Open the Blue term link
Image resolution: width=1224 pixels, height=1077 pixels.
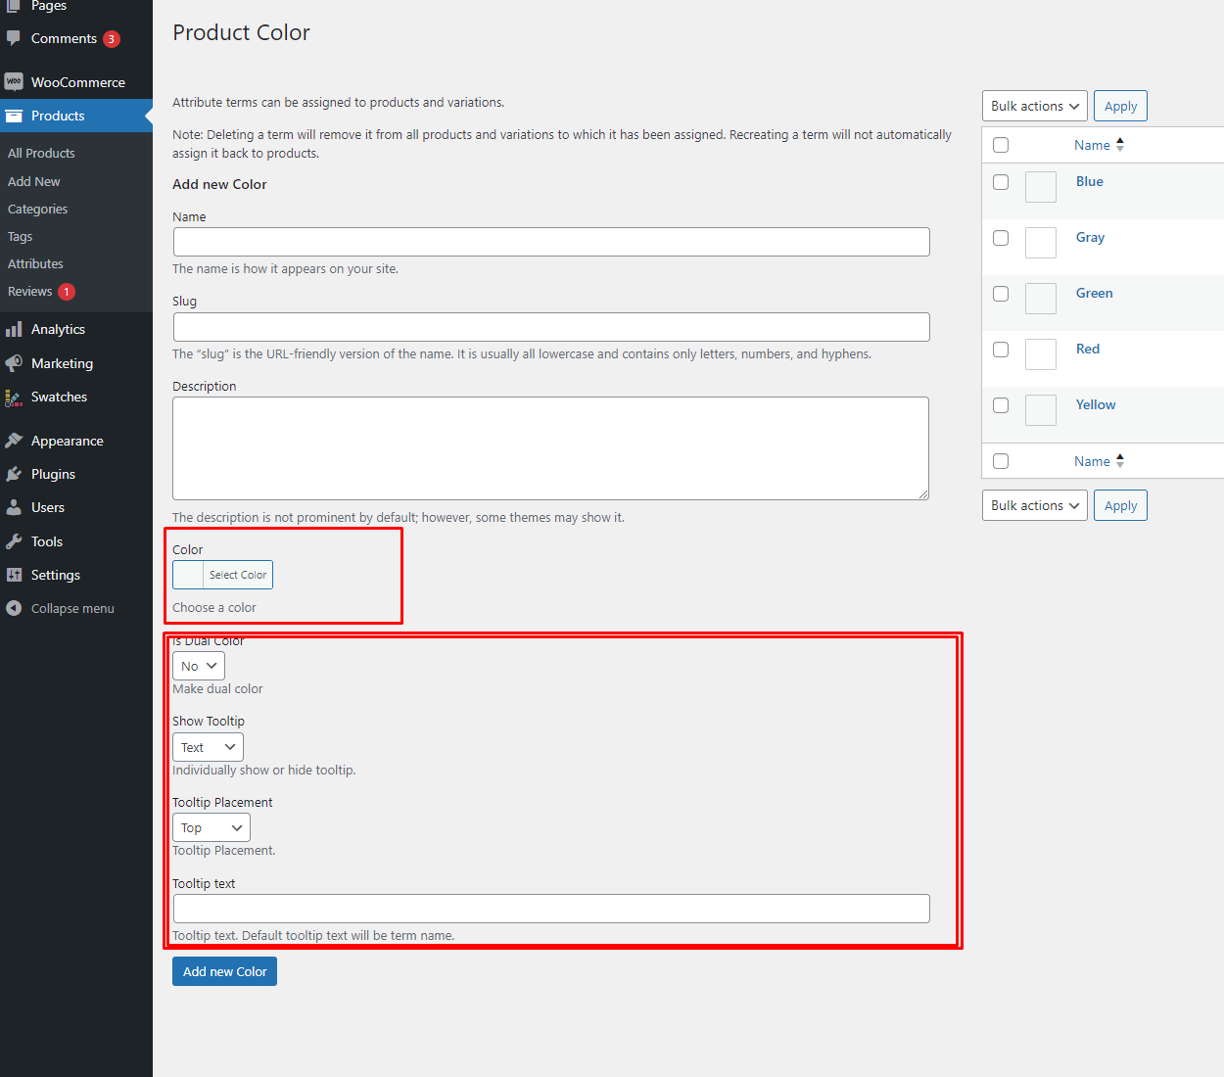(x=1090, y=181)
